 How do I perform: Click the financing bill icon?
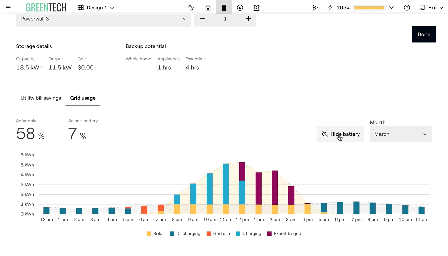(x=256, y=8)
